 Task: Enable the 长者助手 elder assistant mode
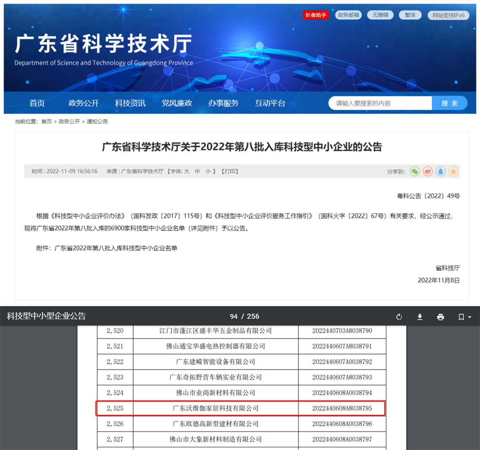click(316, 15)
